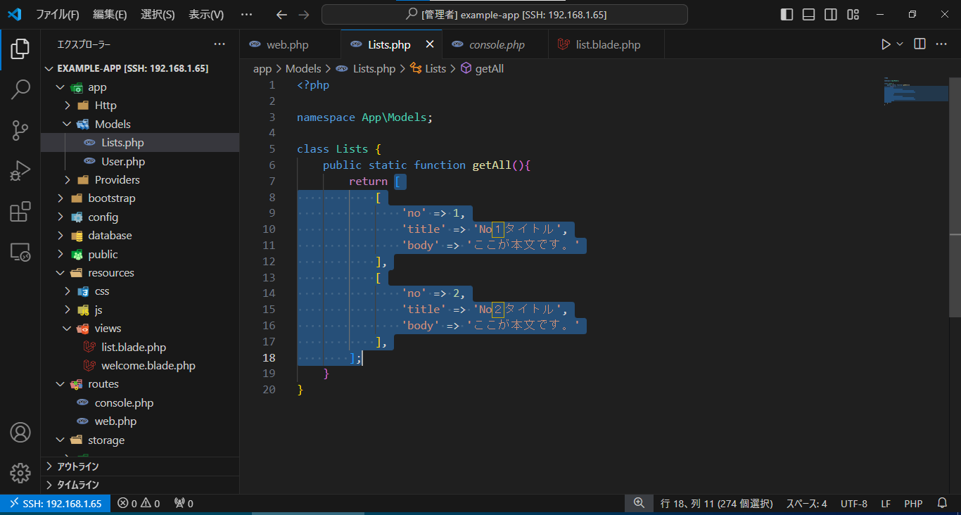Click the VS Code logo icon
This screenshot has height=515, width=961.
[14, 14]
